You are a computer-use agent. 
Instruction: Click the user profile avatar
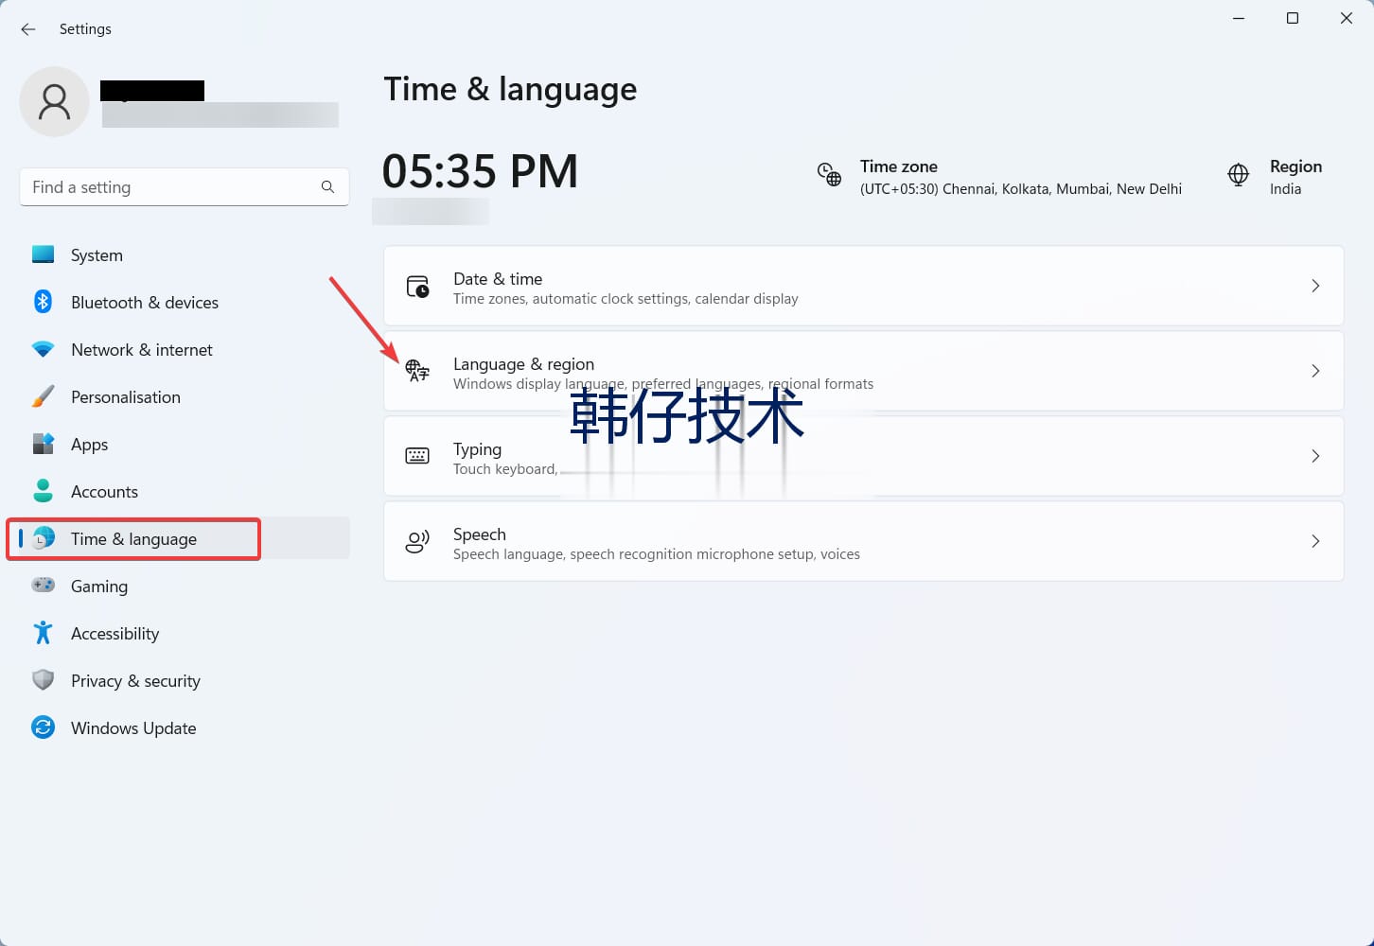point(54,101)
